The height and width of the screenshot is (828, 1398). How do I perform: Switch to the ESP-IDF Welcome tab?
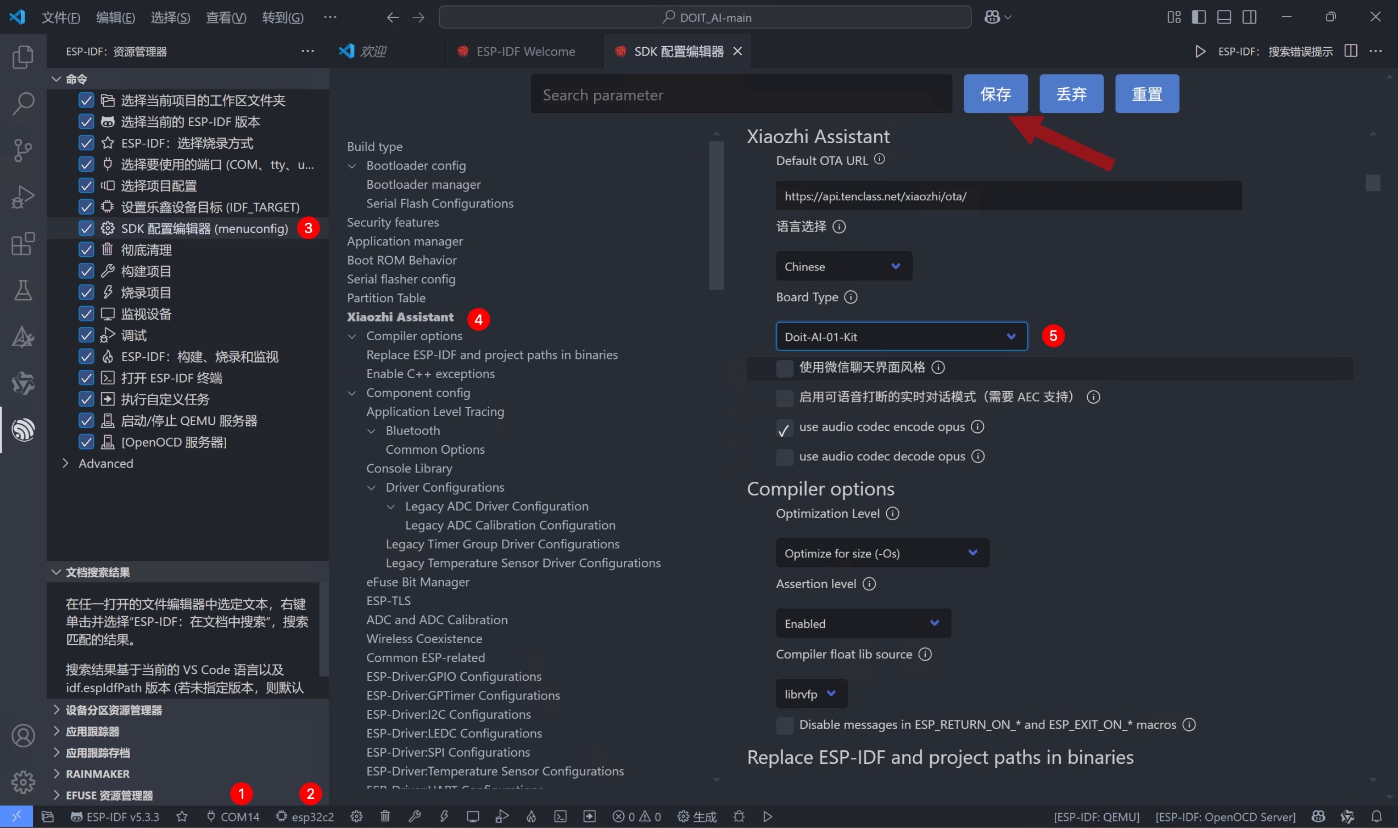click(x=524, y=52)
